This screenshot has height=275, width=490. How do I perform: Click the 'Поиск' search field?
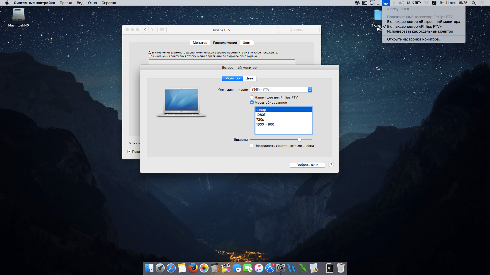[x=299, y=30]
